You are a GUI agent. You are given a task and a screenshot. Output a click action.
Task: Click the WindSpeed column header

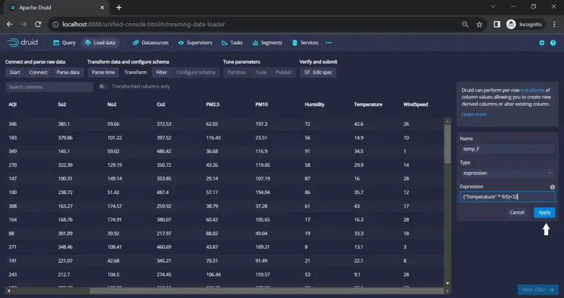click(x=415, y=104)
